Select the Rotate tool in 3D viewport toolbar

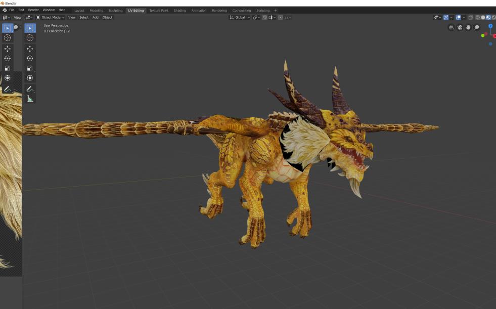(x=30, y=59)
